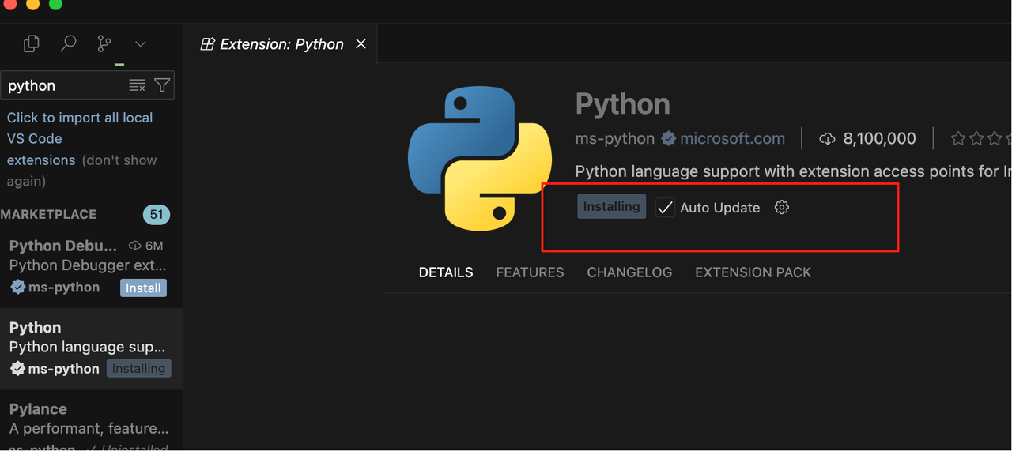This screenshot has width=1012, height=451.
Task: Click the yellow macOS minimize button
Action: click(x=32, y=4)
